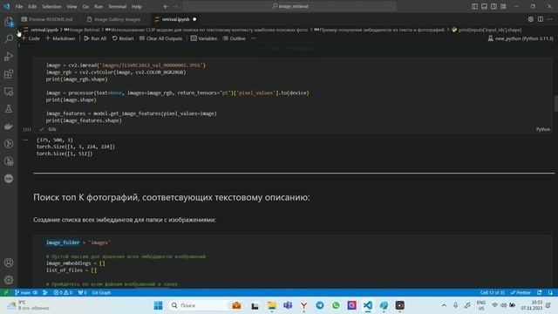Screen dimensions: 558x314
Task: Select the retrival.ipynb tab
Action: (x=175, y=19)
